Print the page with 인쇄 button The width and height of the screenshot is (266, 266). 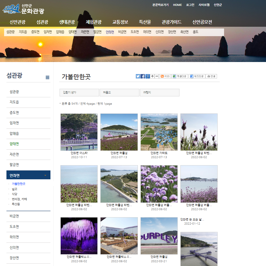click(211, 76)
